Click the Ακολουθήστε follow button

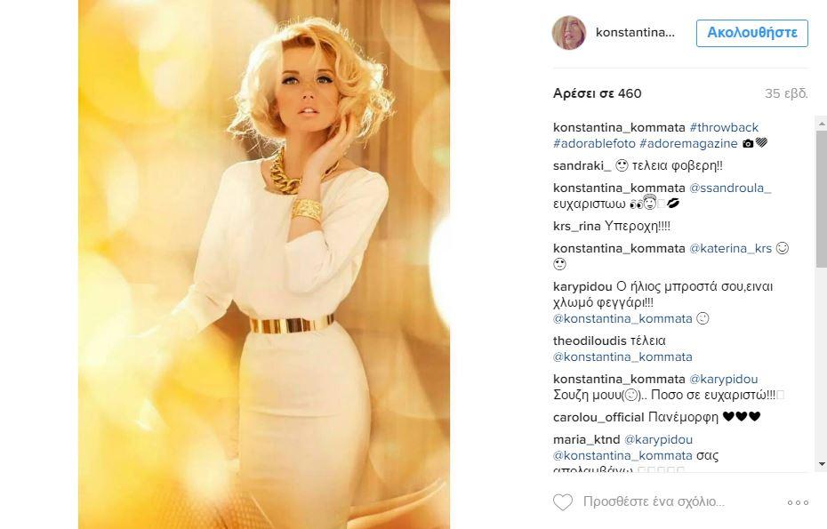(752, 33)
